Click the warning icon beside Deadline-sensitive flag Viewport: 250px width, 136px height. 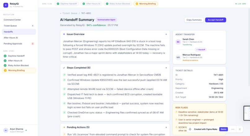[x=176, y=112]
